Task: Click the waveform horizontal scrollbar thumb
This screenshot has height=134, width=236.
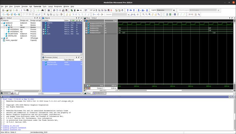Action: click(x=164, y=90)
